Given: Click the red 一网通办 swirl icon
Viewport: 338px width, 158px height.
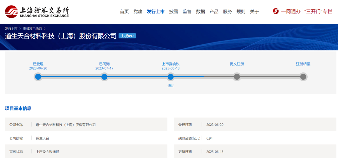Looking at the screenshot, I should pyautogui.click(x=276, y=12).
